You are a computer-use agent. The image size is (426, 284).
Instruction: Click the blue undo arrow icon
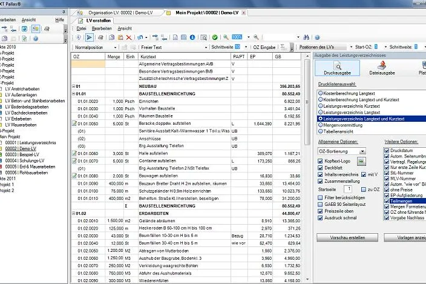pyautogui.click(x=140, y=37)
